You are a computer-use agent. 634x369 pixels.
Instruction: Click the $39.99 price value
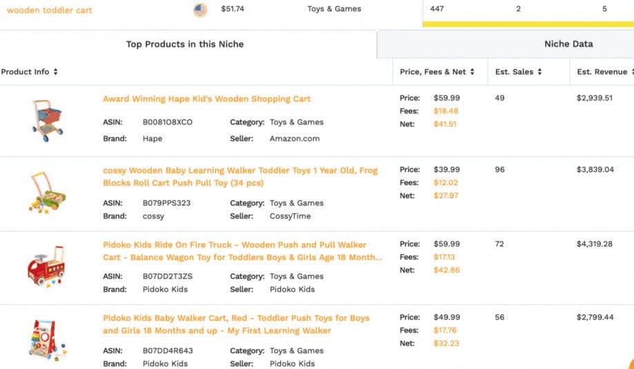(x=447, y=169)
